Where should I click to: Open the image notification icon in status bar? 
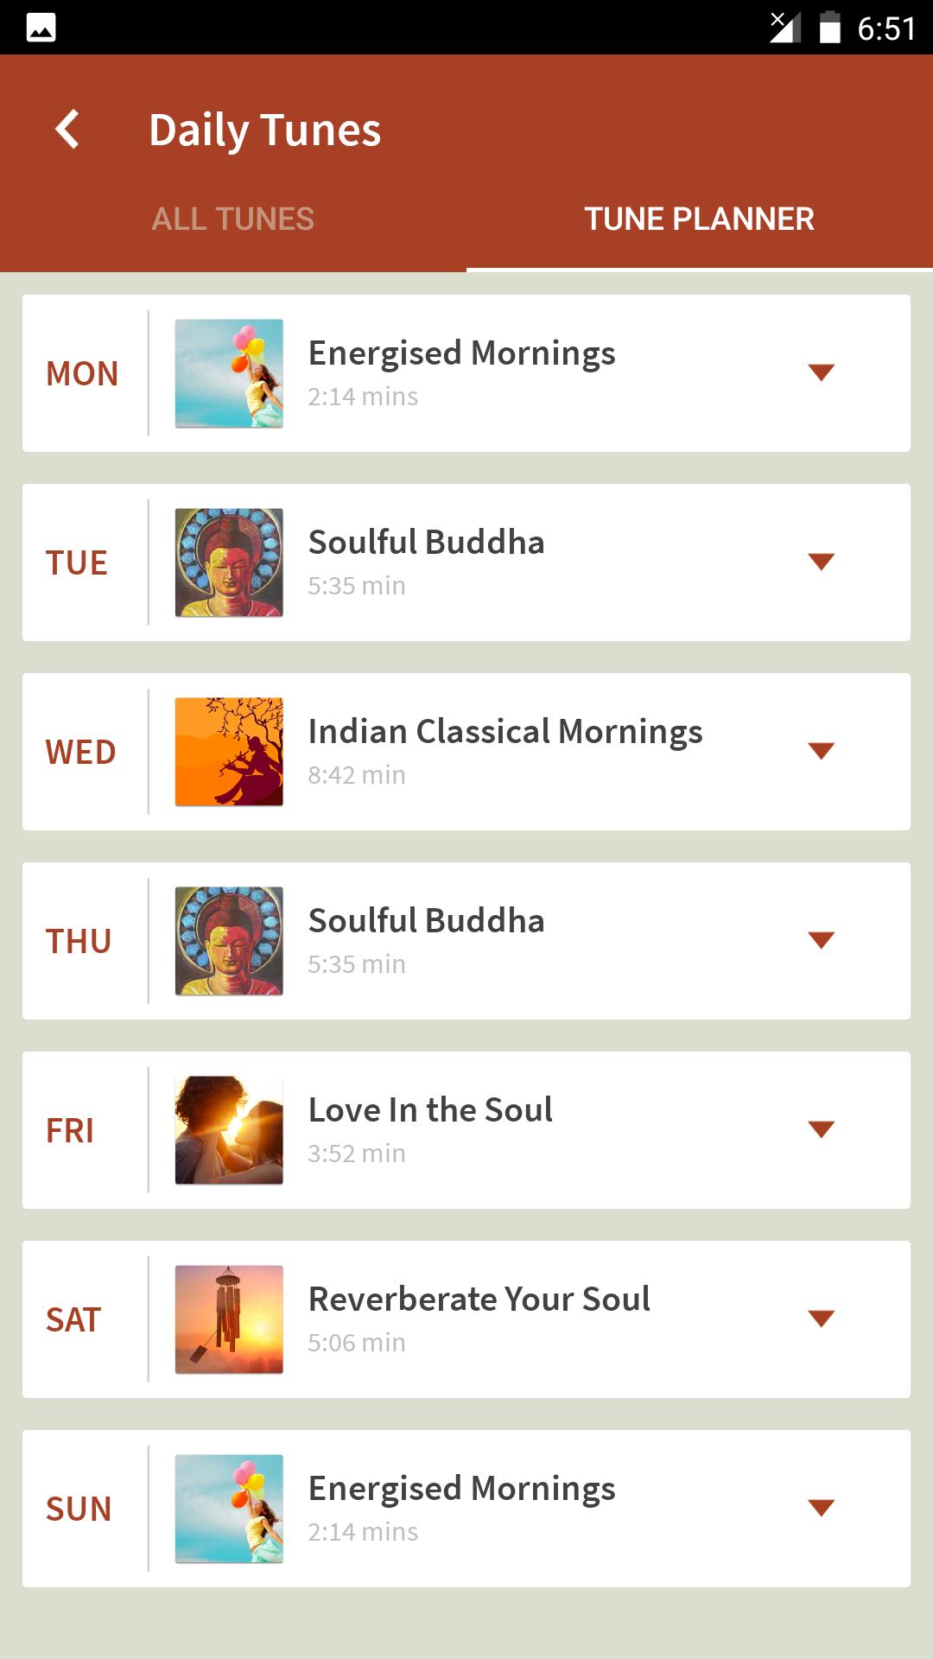pos(41,28)
